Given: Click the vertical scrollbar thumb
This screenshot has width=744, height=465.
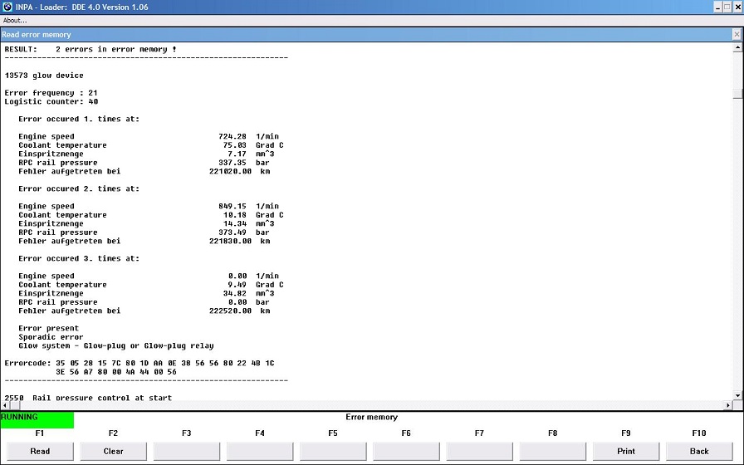Looking at the screenshot, I should pyautogui.click(x=737, y=93).
